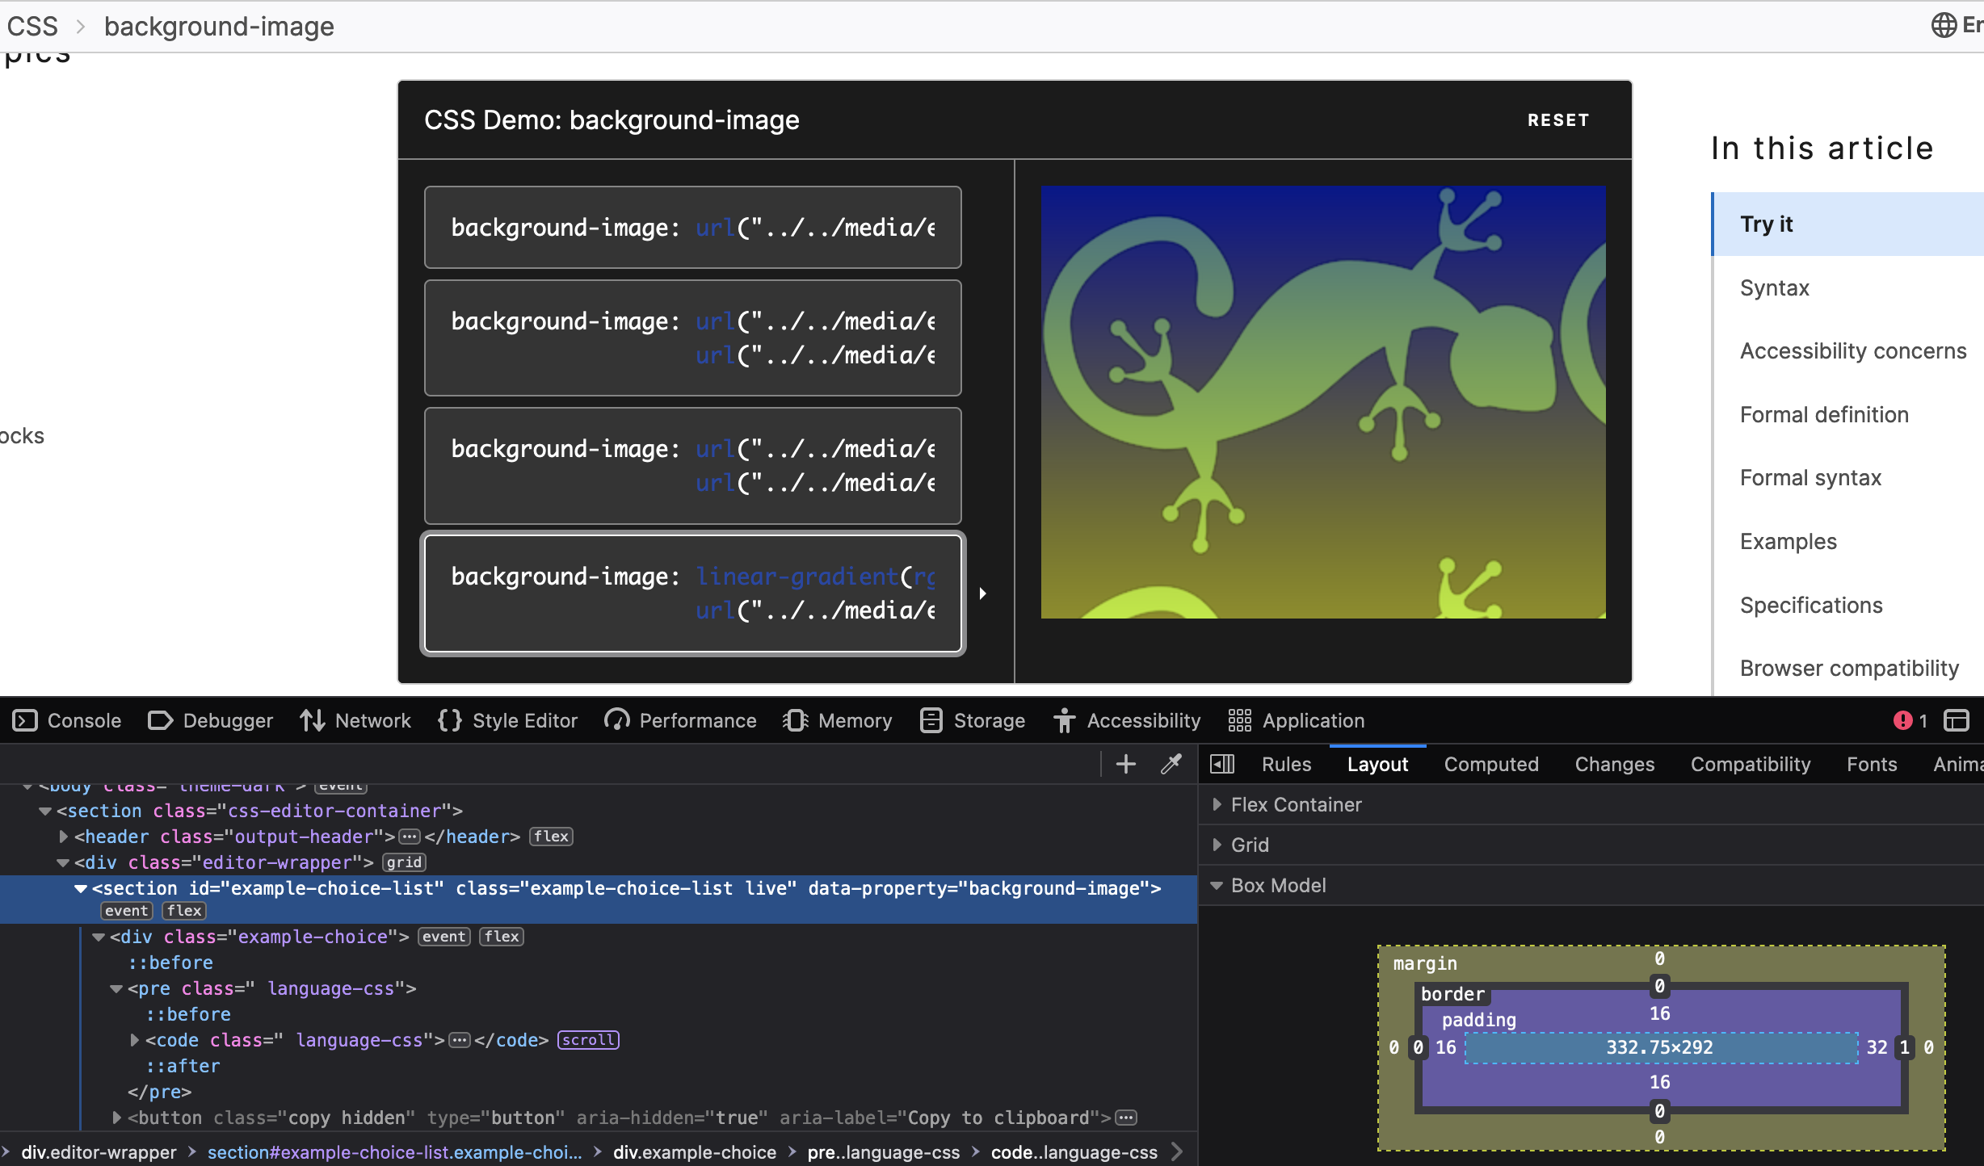Open the Specifications section link
The width and height of the screenshot is (1984, 1166).
coord(1810,605)
